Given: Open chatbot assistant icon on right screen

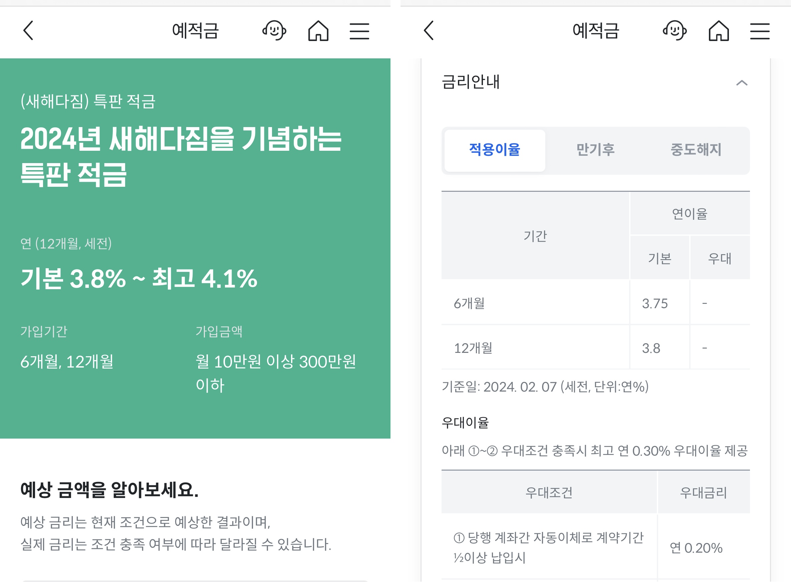Looking at the screenshot, I should click(x=674, y=30).
